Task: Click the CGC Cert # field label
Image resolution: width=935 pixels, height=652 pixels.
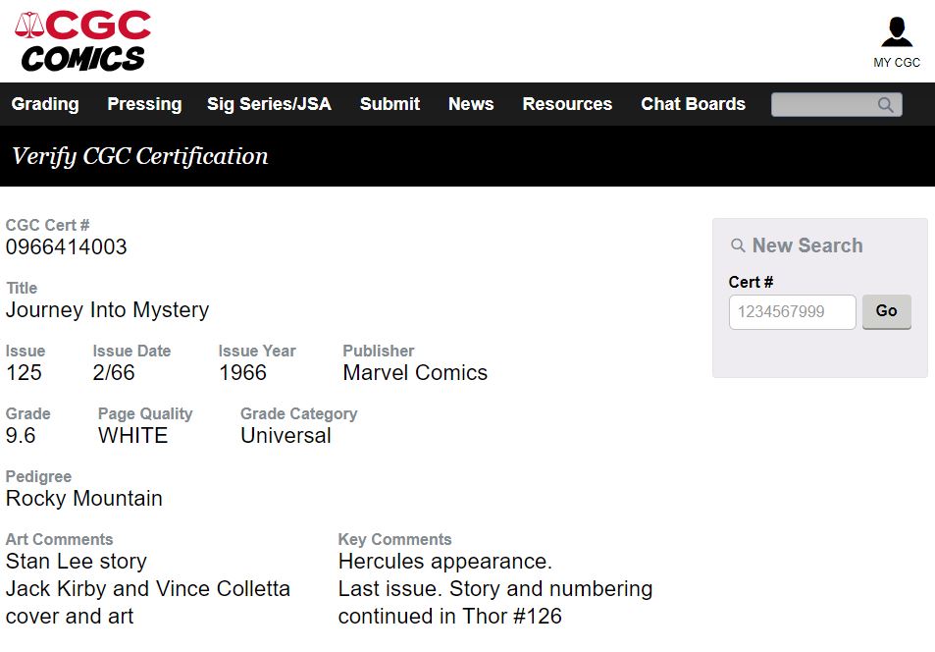Action: click(x=48, y=225)
